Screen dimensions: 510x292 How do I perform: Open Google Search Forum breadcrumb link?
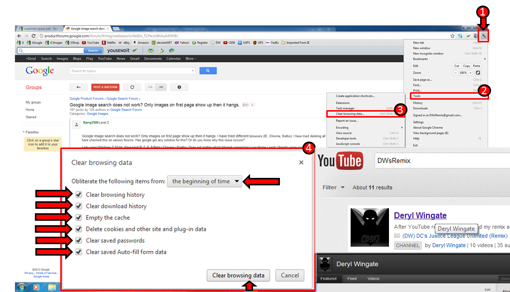click(x=123, y=99)
